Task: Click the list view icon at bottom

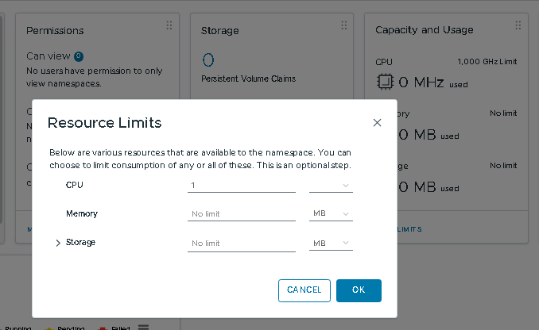Action: (143, 328)
